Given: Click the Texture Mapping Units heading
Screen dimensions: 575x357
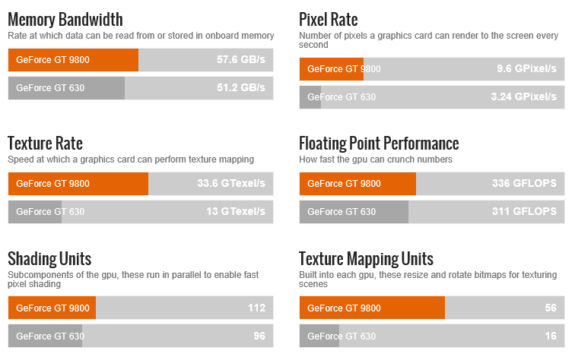Looking at the screenshot, I should pyautogui.click(x=366, y=259).
